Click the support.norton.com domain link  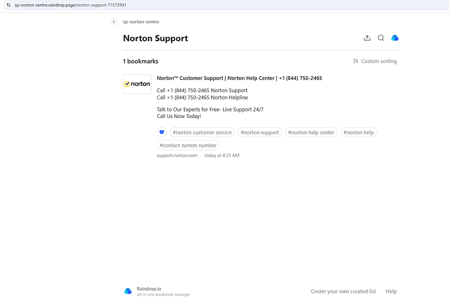[177, 155]
